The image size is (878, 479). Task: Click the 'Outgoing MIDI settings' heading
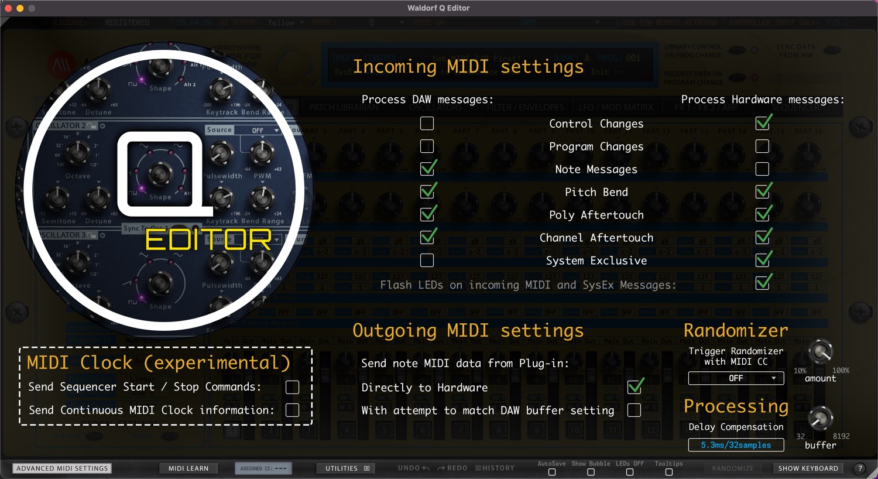(468, 331)
